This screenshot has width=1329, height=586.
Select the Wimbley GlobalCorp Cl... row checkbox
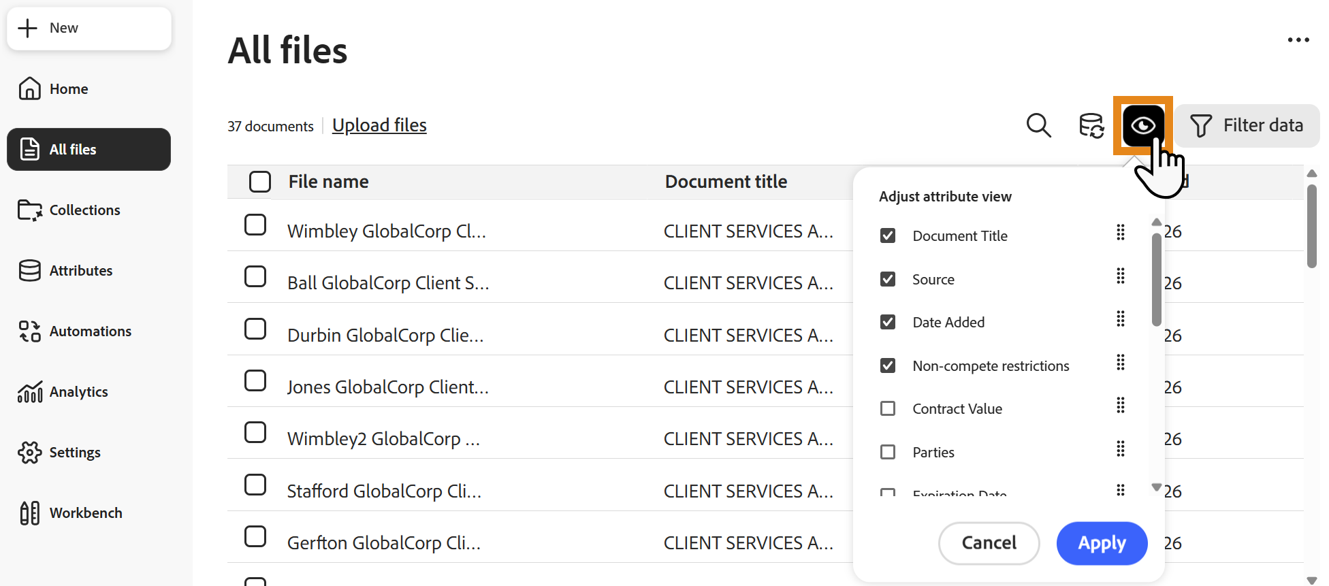[255, 225]
